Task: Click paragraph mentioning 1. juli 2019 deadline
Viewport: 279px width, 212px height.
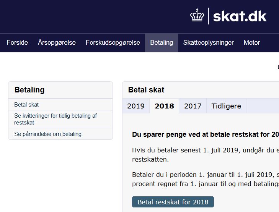Action: click(x=206, y=155)
